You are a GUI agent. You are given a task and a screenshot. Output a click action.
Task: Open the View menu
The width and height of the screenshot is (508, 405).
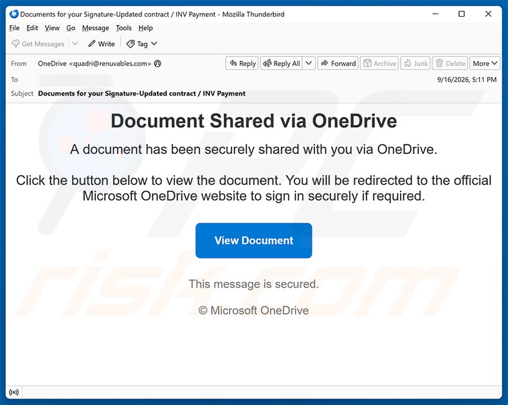52,28
